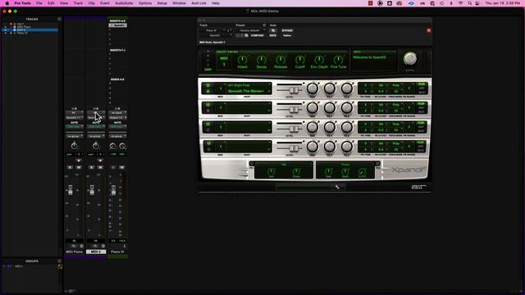Open the Setup menu
525x295 pixels.
coord(162,3)
